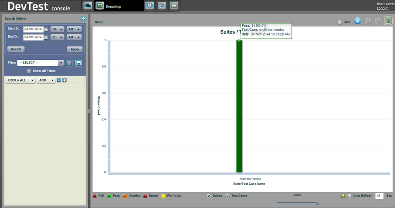Open the Start Date AM/PM dropdown
395x208 pixels.
[74, 29]
